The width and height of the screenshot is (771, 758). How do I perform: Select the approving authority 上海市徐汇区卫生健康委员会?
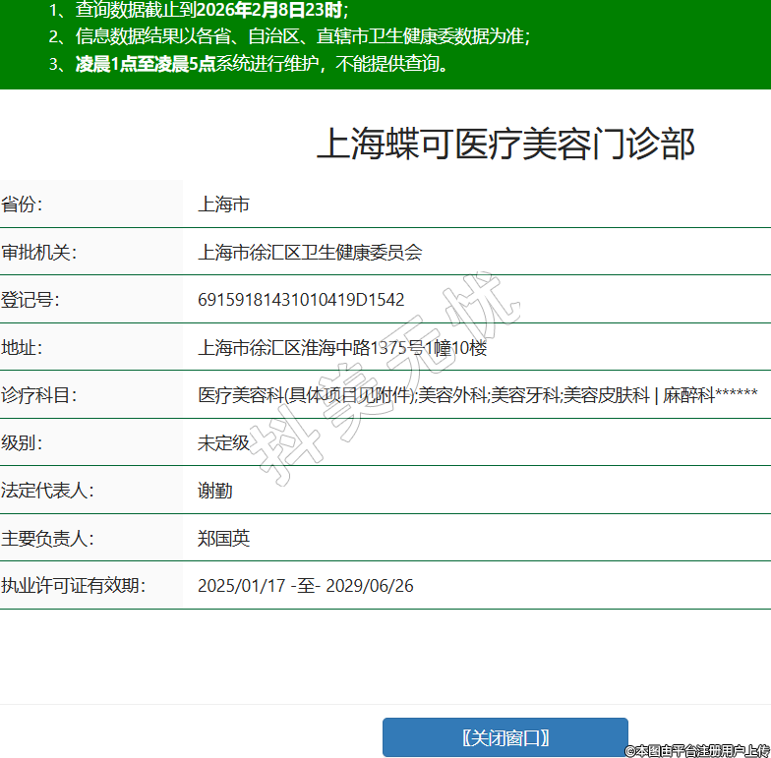click(x=310, y=253)
